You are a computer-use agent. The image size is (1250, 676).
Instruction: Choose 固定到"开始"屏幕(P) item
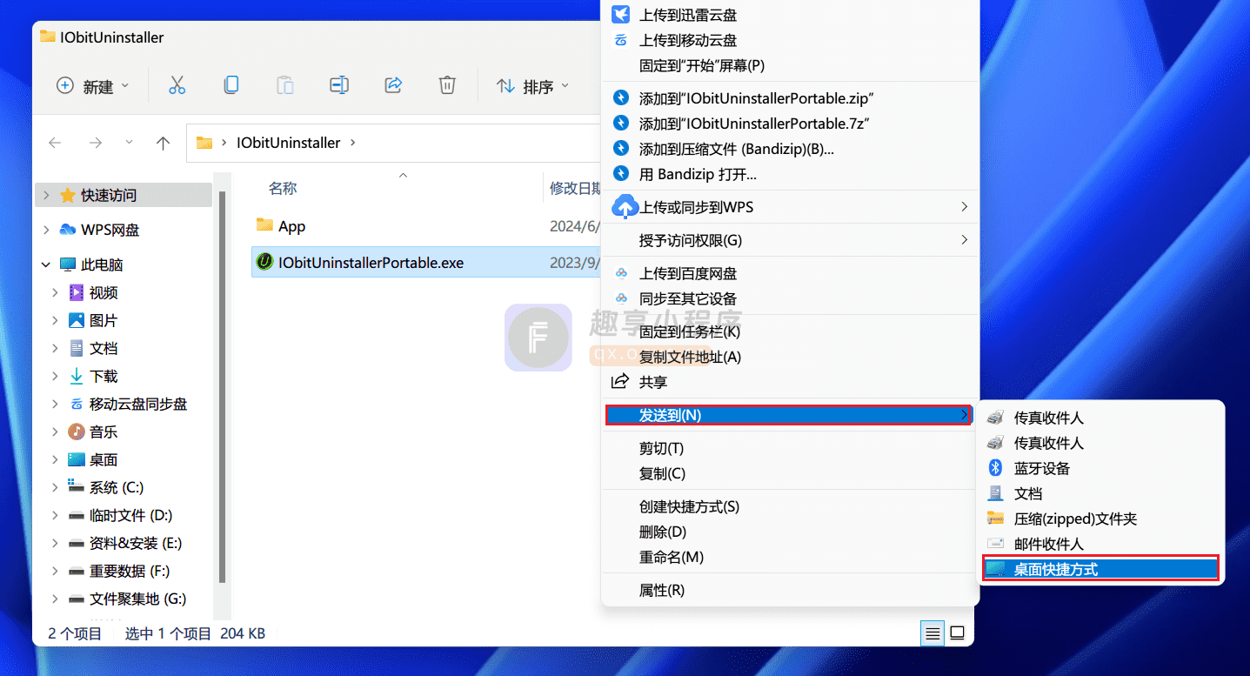pyautogui.click(x=790, y=65)
